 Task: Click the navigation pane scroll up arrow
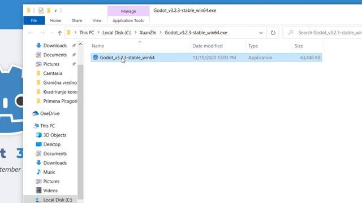(x=80, y=44)
